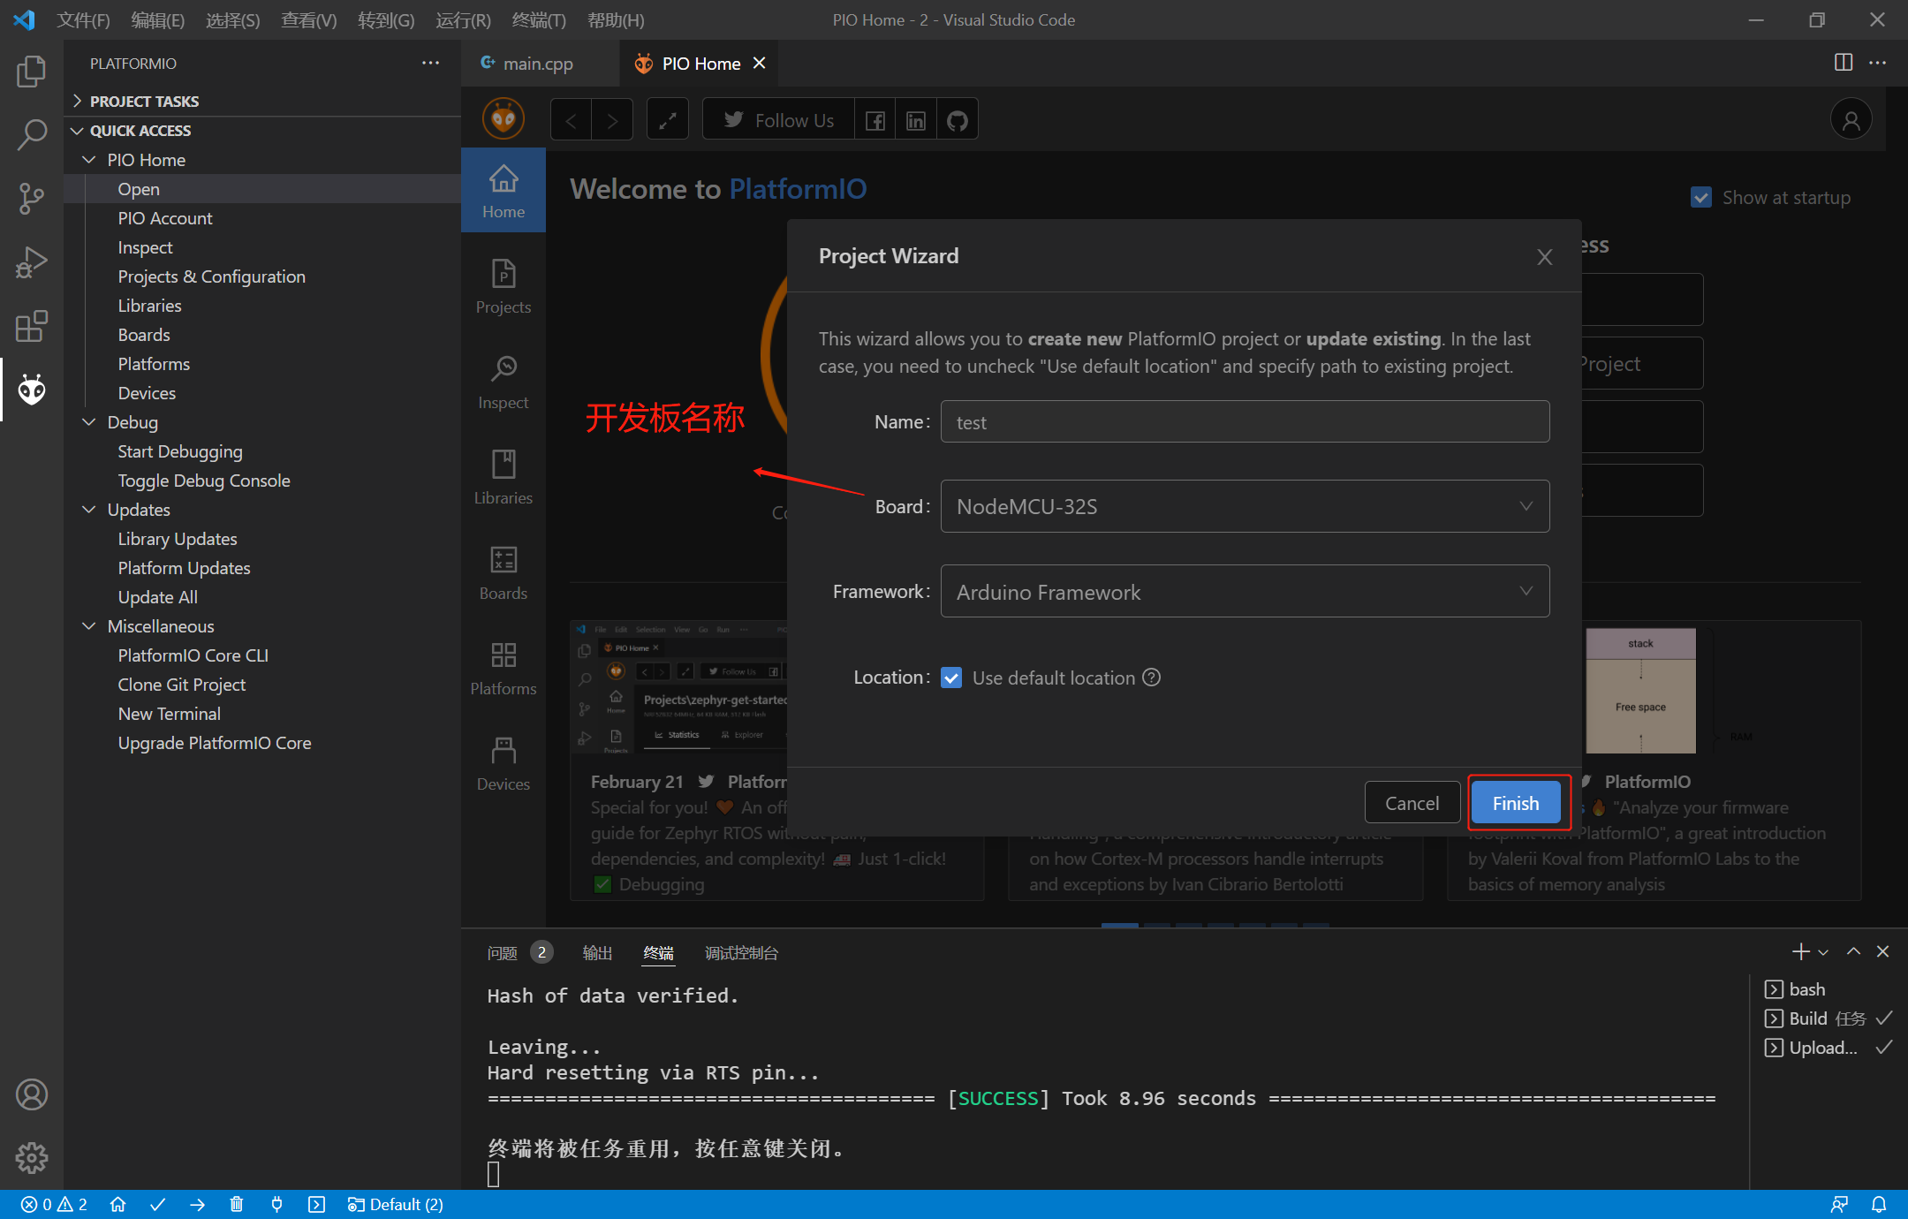Click Follow Us Twitter button
The image size is (1908, 1219).
778,120
